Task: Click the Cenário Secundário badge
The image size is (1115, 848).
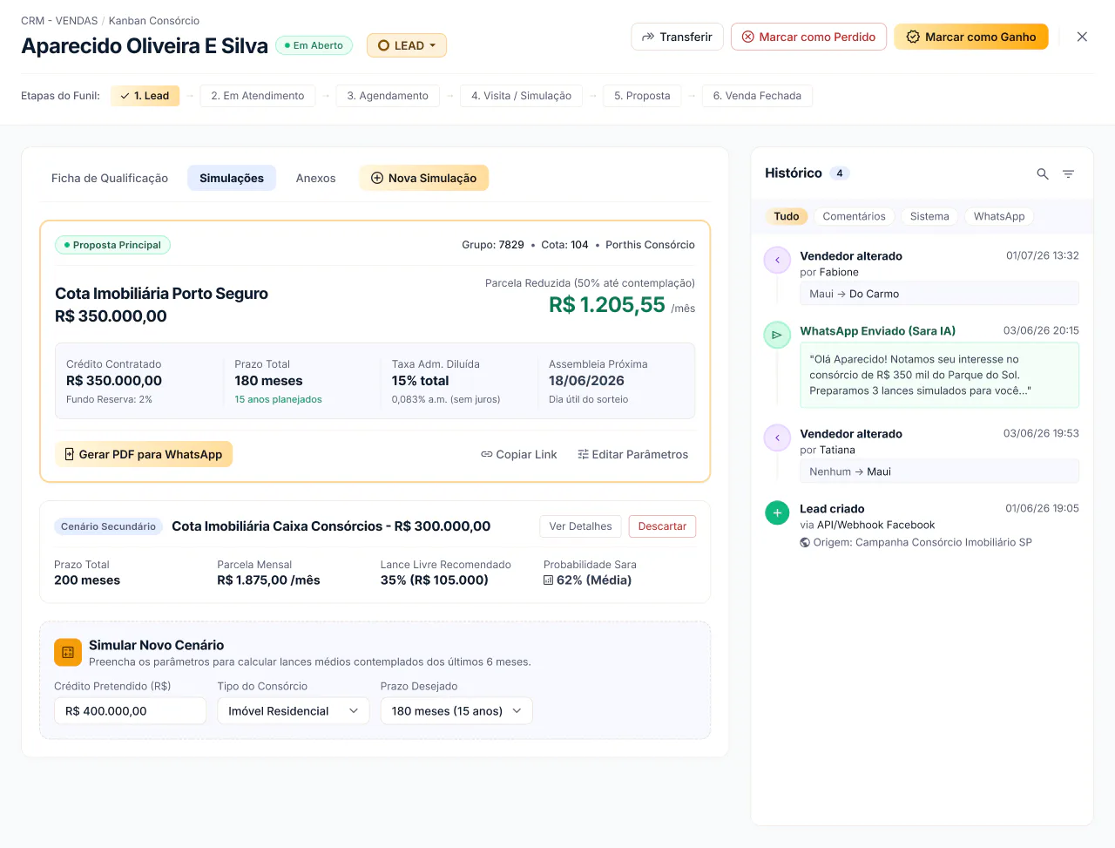Action: click(x=108, y=526)
